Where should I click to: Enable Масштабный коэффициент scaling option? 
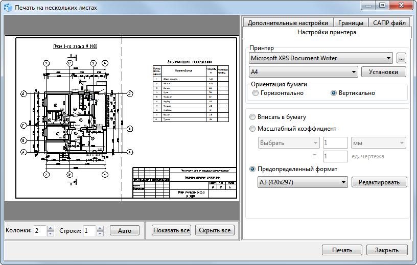click(x=252, y=129)
